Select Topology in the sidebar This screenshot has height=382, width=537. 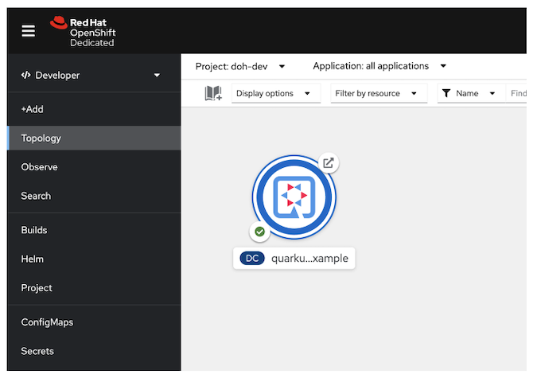click(41, 138)
